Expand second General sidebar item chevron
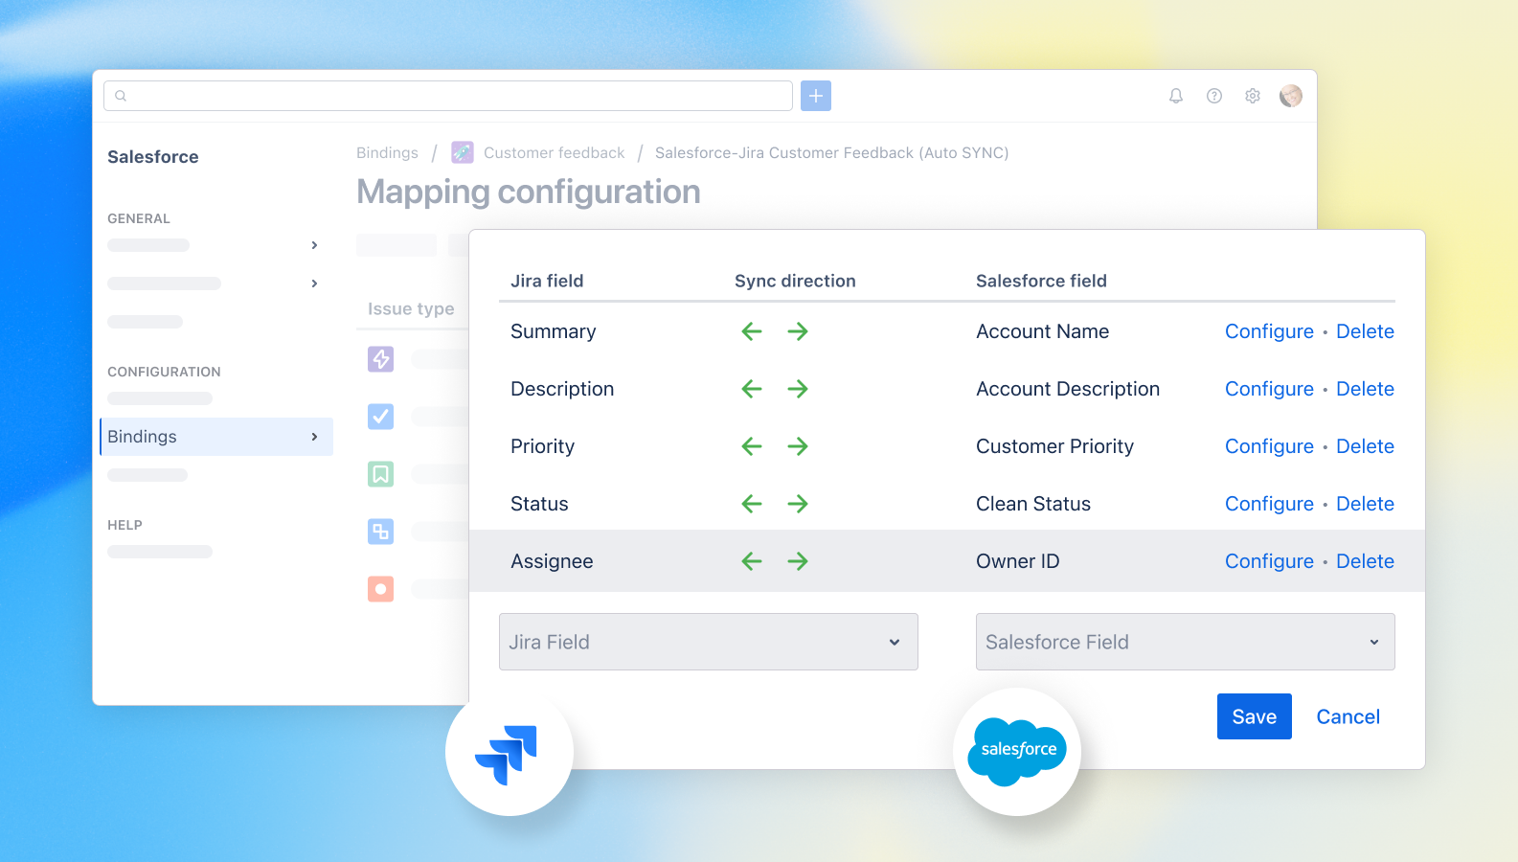The width and height of the screenshot is (1518, 862). (x=314, y=284)
